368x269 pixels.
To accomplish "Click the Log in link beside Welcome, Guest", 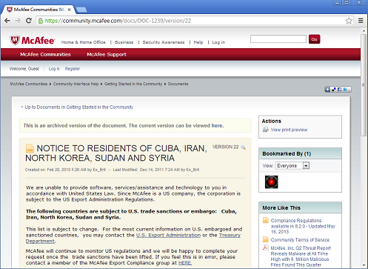I will point(54,69).
